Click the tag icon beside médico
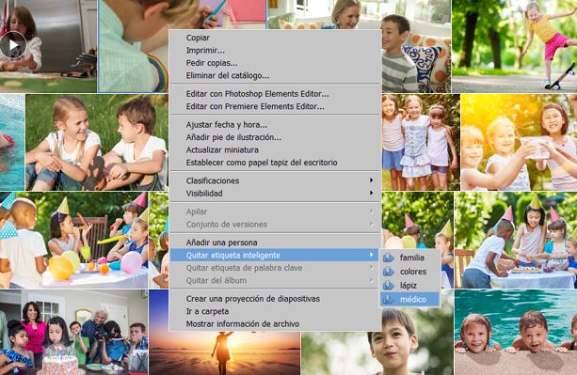The image size is (577, 375). pyautogui.click(x=388, y=299)
